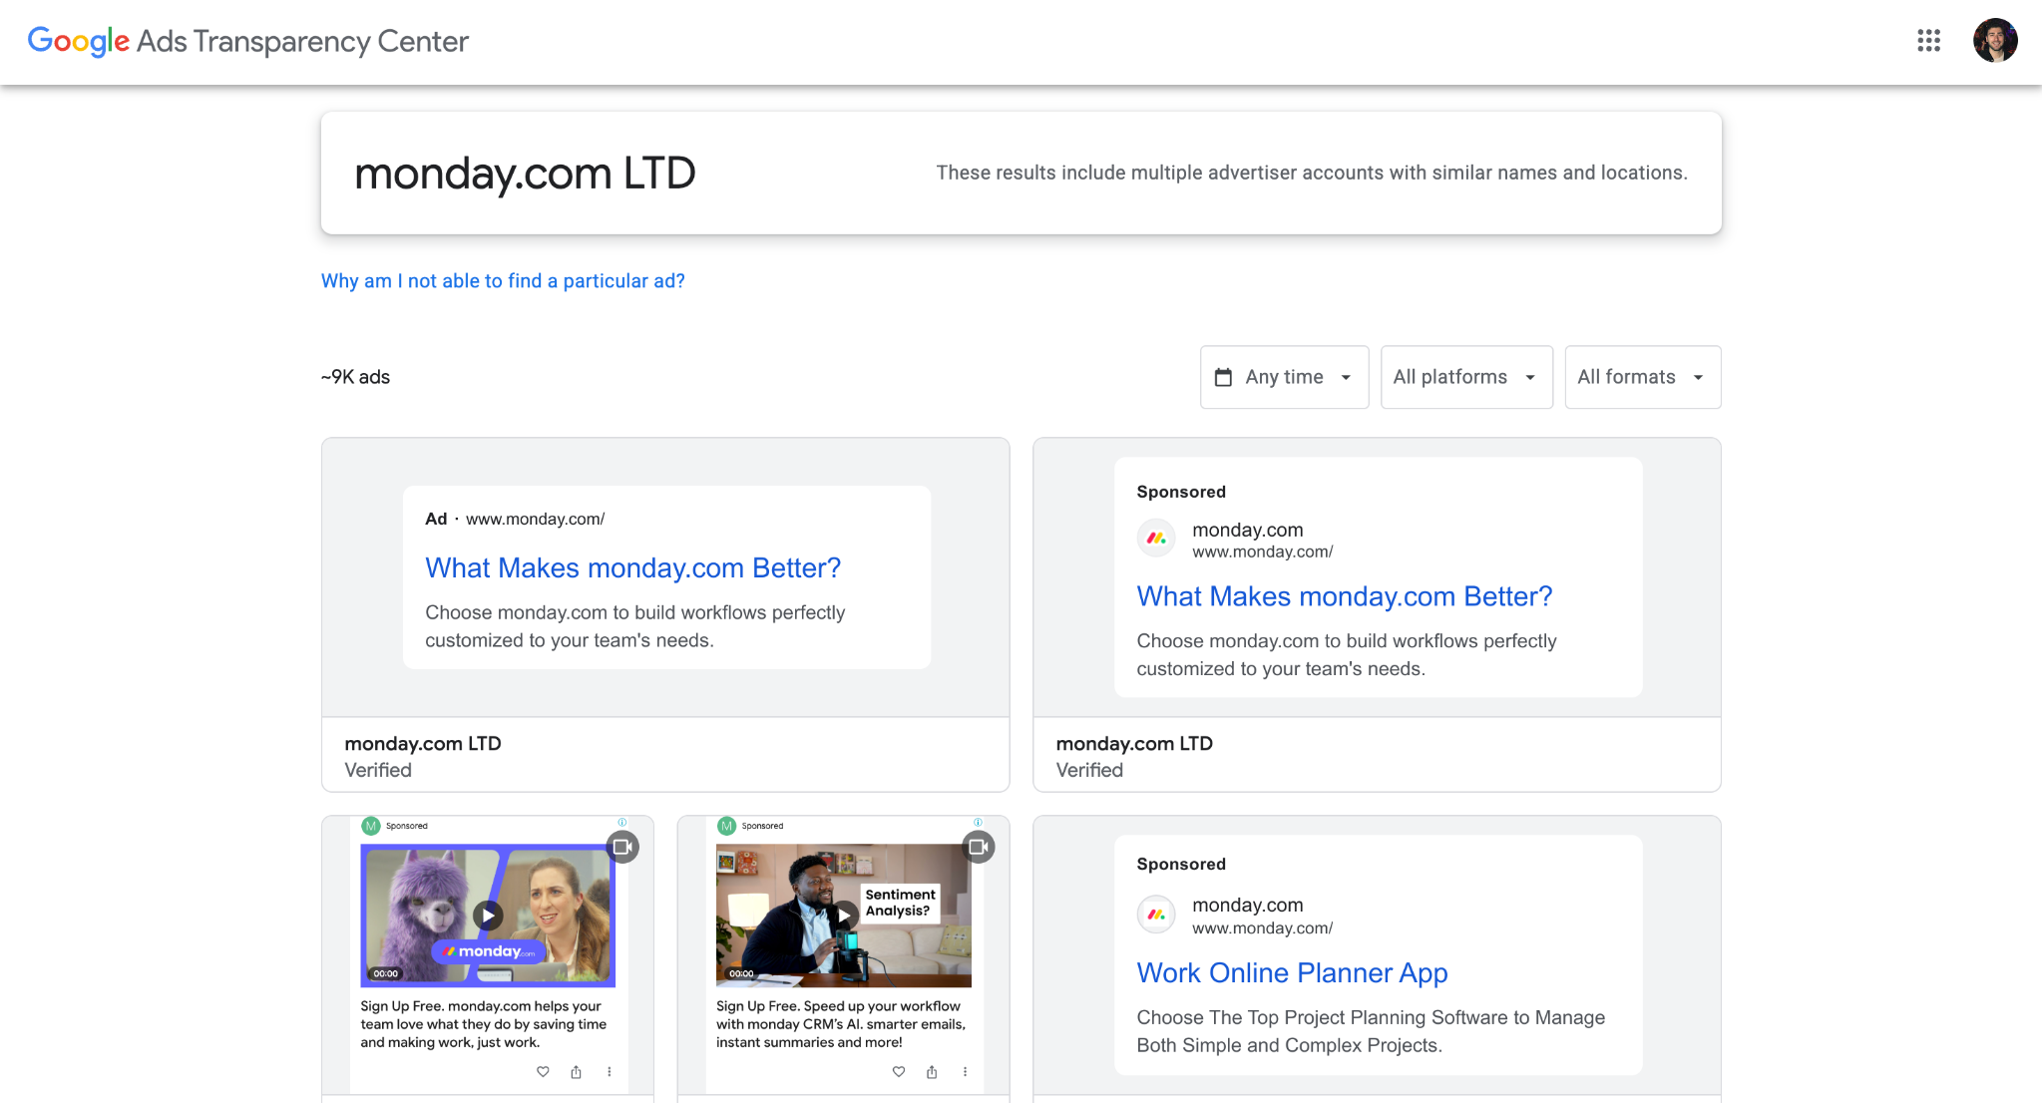Image resolution: width=2042 pixels, height=1103 pixels.
Task: Open the share icon on the Sentiment Analysis ad
Action: tap(931, 1072)
